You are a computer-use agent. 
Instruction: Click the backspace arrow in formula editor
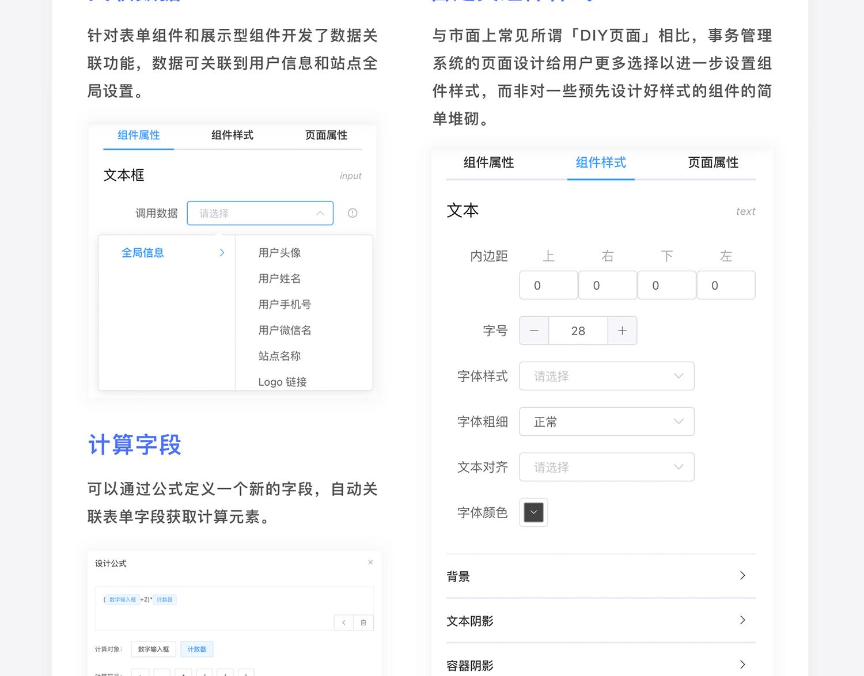344,622
